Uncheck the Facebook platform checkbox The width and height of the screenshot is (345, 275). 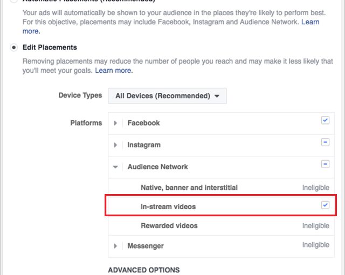coord(325,120)
